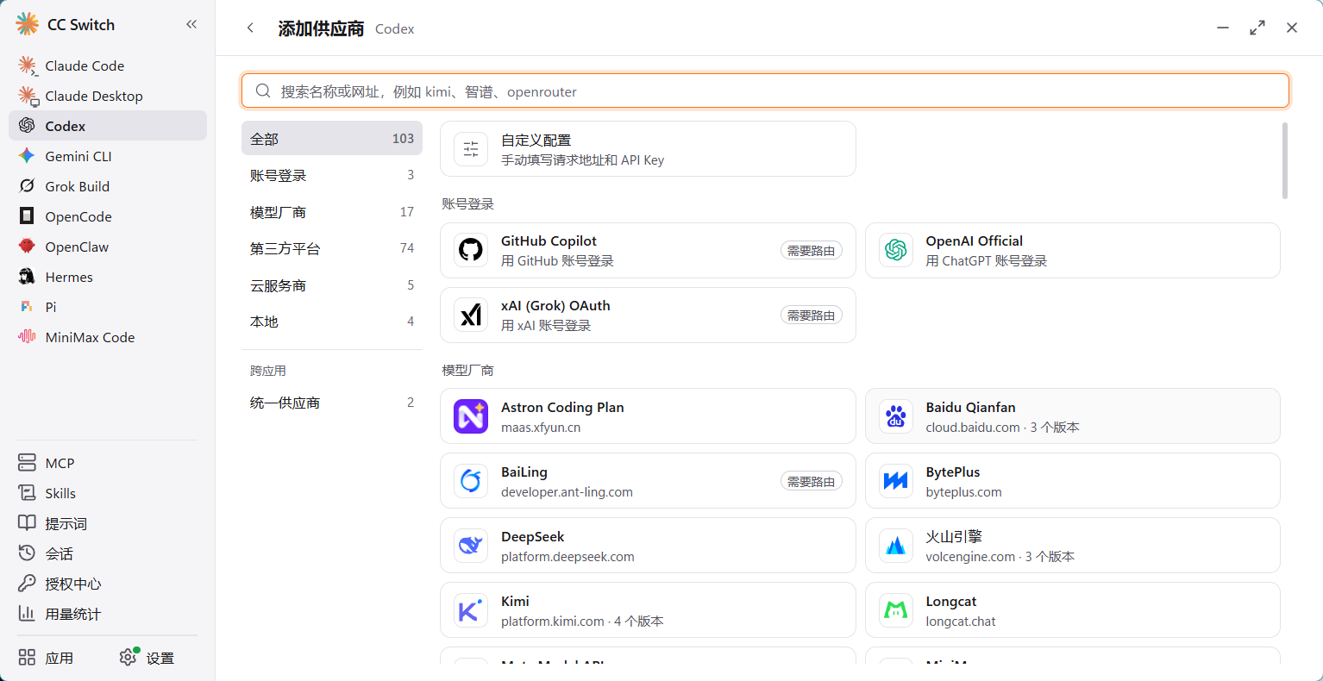Viewport: 1323px width, 681px height.
Task: Click the MiniMax Code waveform icon
Action: tap(27, 337)
